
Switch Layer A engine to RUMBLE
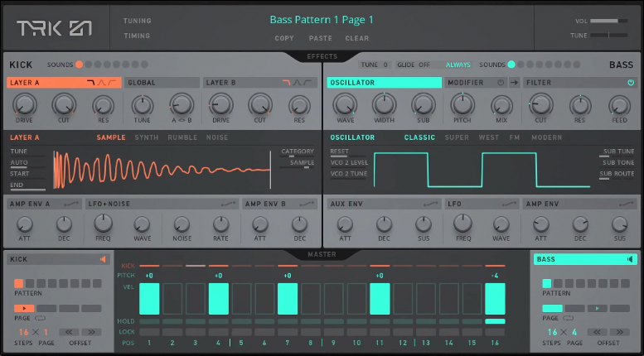182,137
